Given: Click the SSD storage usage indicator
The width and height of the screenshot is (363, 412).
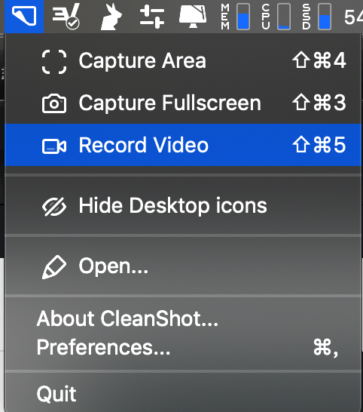Looking at the screenshot, I should 316,17.
